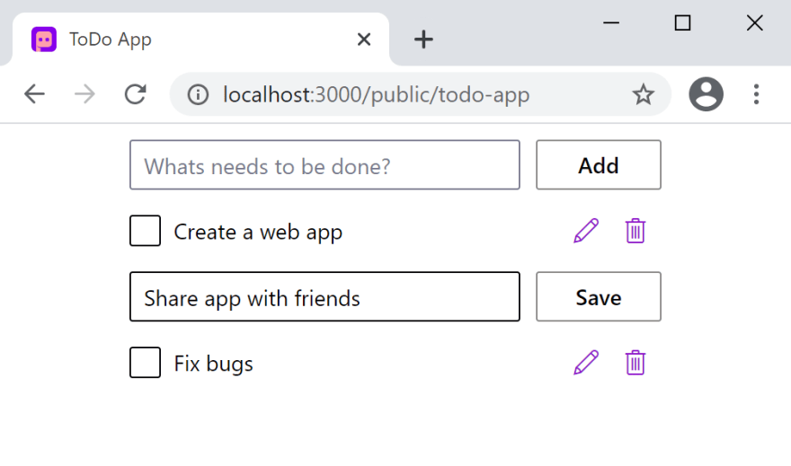Viewport: 791px width, 466px height.
Task: Reload the current page
Action: [x=136, y=94]
